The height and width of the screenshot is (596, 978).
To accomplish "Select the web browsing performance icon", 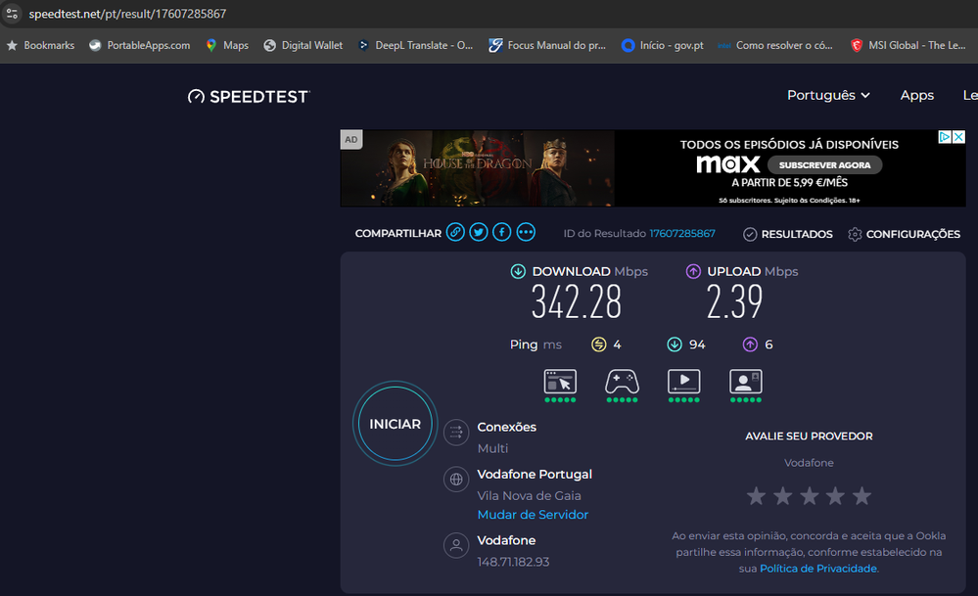I will point(559,383).
